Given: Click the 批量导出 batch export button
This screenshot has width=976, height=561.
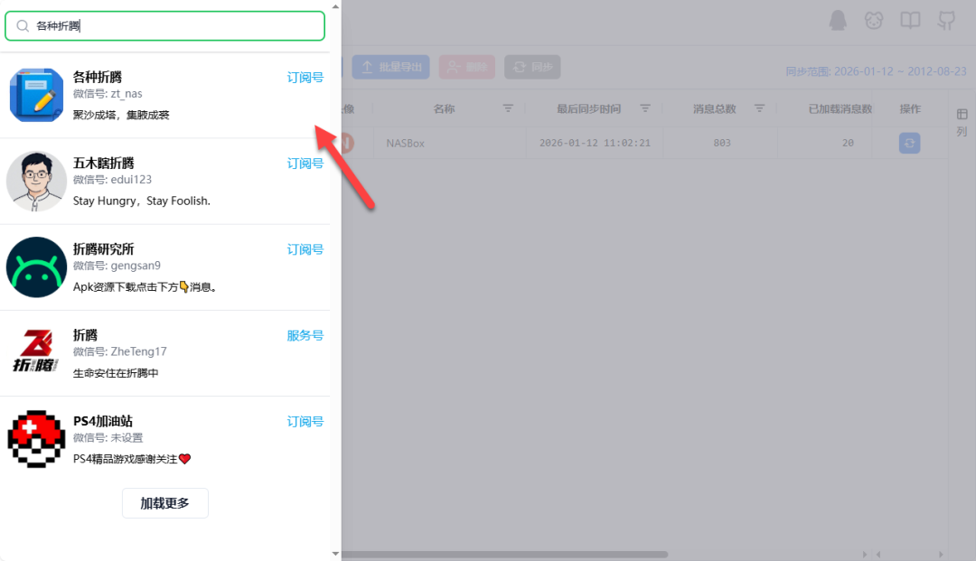Looking at the screenshot, I should [x=390, y=66].
